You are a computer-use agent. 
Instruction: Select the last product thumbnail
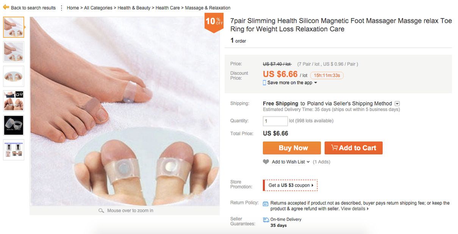14,150
